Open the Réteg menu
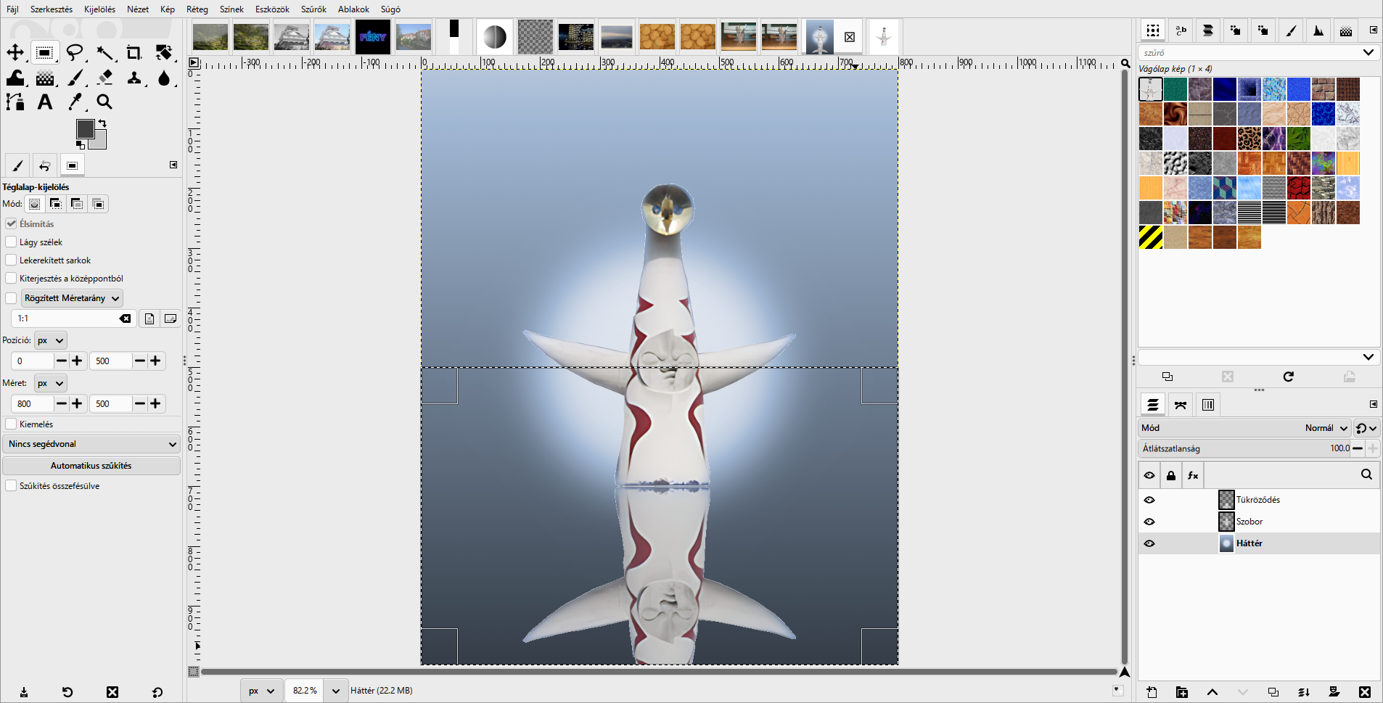Viewport: 1383px width, 703px height. tap(197, 9)
